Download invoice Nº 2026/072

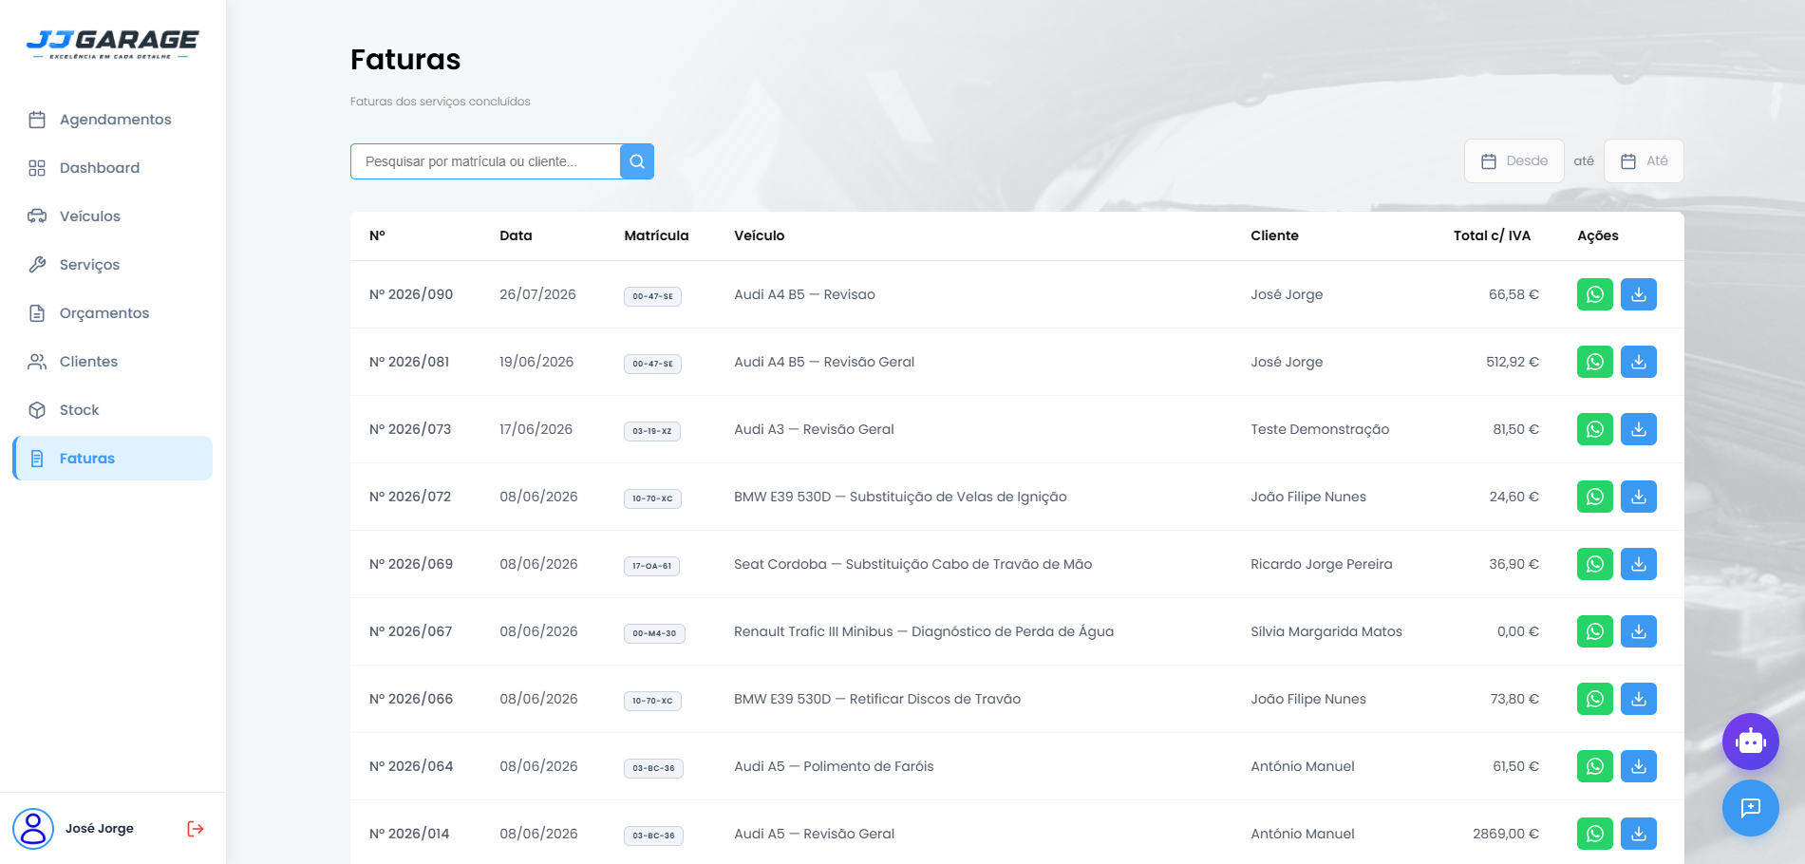(x=1639, y=497)
